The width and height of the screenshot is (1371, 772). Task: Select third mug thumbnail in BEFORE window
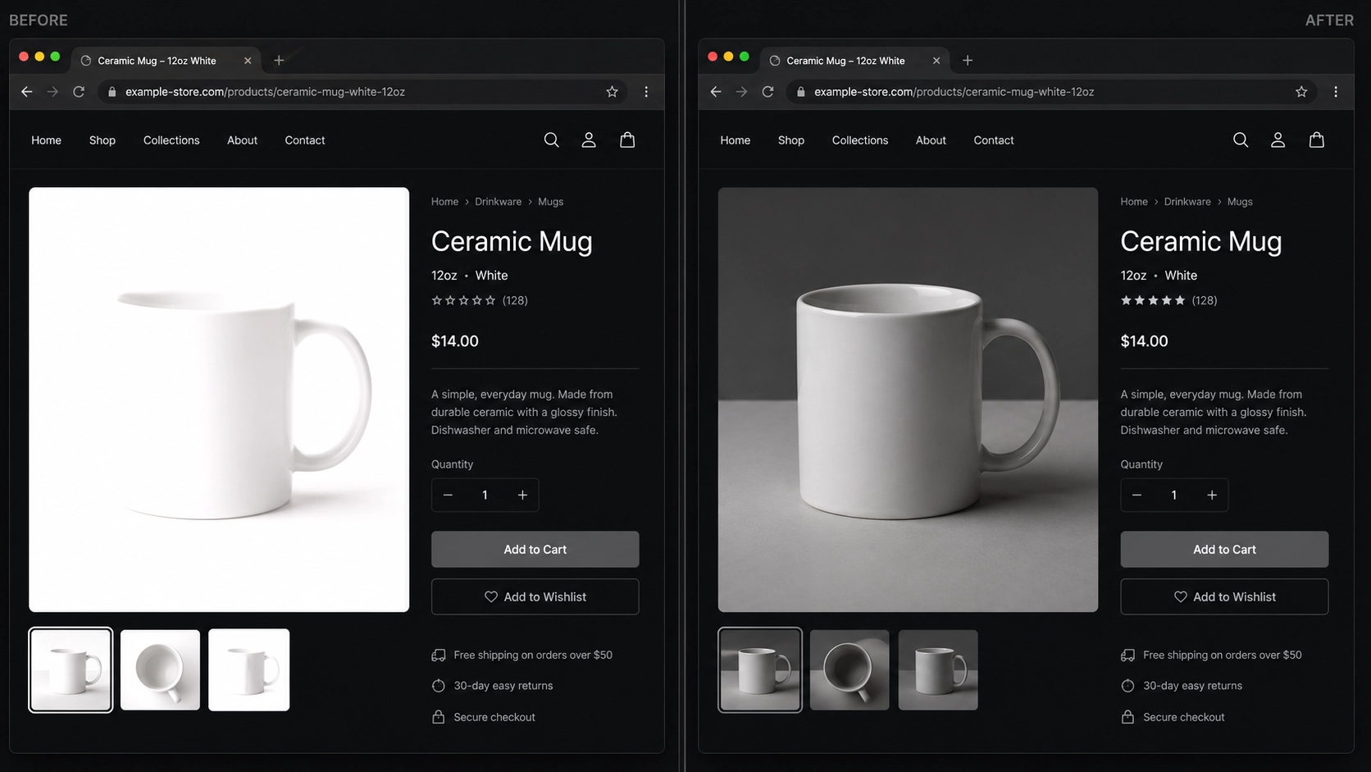(x=248, y=670)
